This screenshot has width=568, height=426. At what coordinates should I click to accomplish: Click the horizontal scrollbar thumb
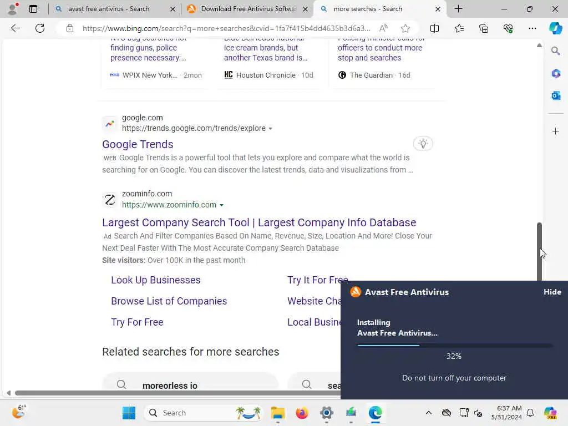point(177,393)
